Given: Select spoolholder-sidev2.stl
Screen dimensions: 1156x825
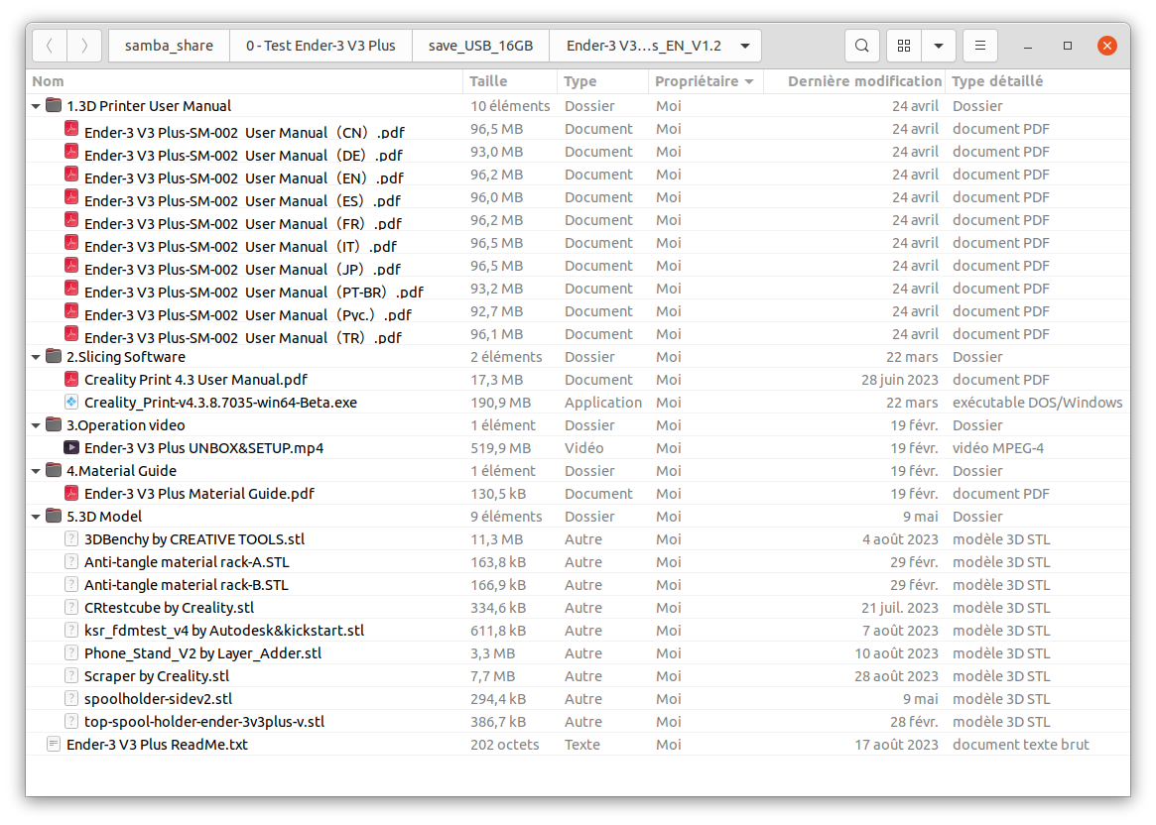Looking at the screenshot, I should pyautogui.click(x=158, y=700).
